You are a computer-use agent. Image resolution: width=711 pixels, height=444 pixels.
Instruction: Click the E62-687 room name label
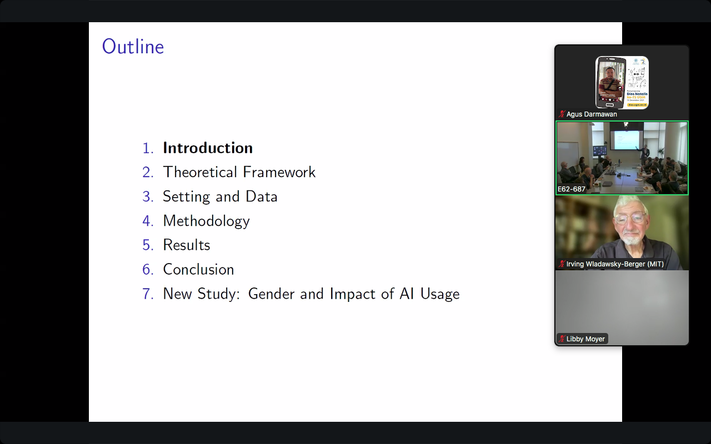pos(572,189)
